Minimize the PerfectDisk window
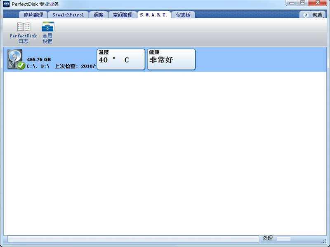 [292, 3]
